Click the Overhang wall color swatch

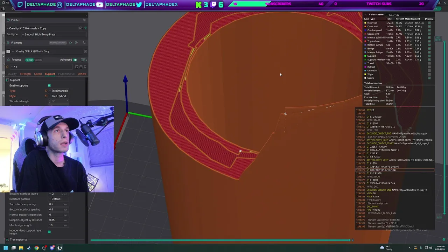(x=365, y=30)
